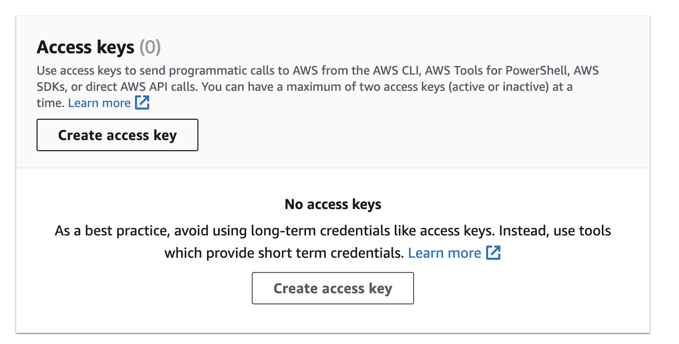Click the words AWS CLI in the description

tap(396, 70)
